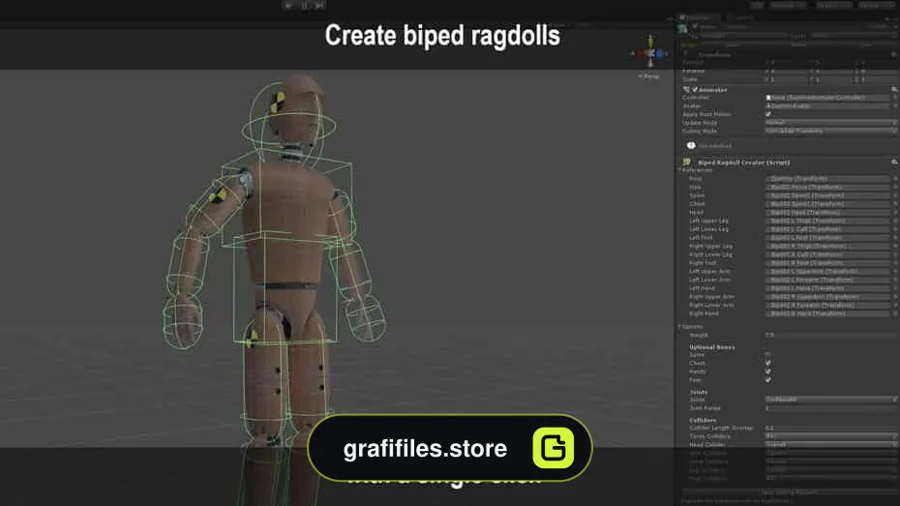Open object picker for Root reference
The image size is (900, 506).
pyautogui.click(x=895, y=179)
